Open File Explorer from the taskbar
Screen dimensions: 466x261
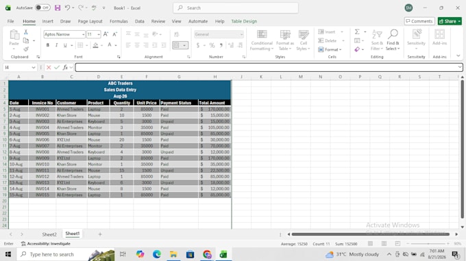coord(173,254)
